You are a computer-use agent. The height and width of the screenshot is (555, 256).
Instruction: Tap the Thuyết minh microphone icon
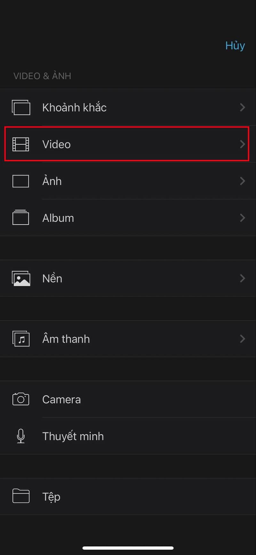click(x=20, y=436)
